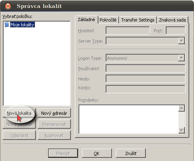Click the notes scrollbar up arrow
The height and width of the screenshot is (161, 194).
point(182,108)
